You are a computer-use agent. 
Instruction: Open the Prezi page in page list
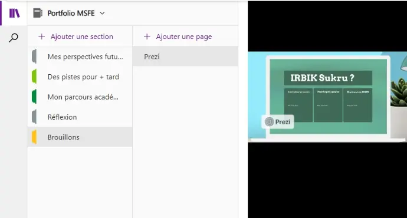click(x=185, y=56)
